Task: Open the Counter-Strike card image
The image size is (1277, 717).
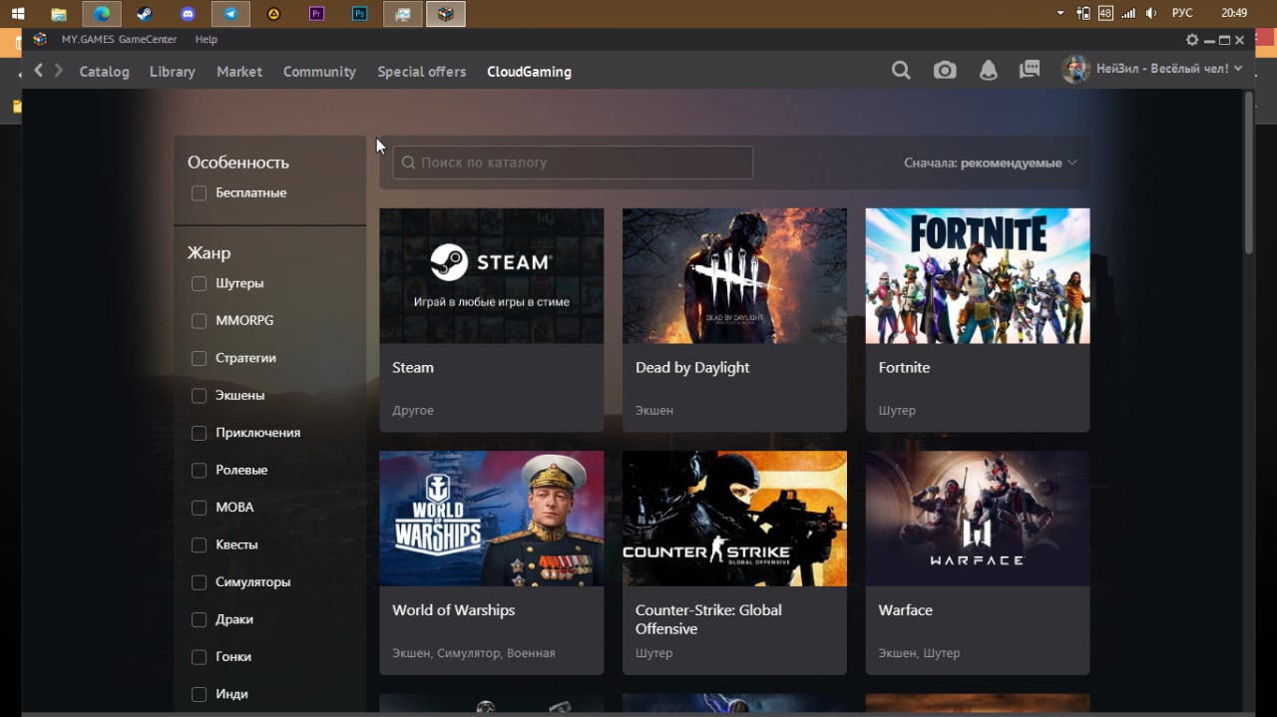Action: click(x=734, y=519)
